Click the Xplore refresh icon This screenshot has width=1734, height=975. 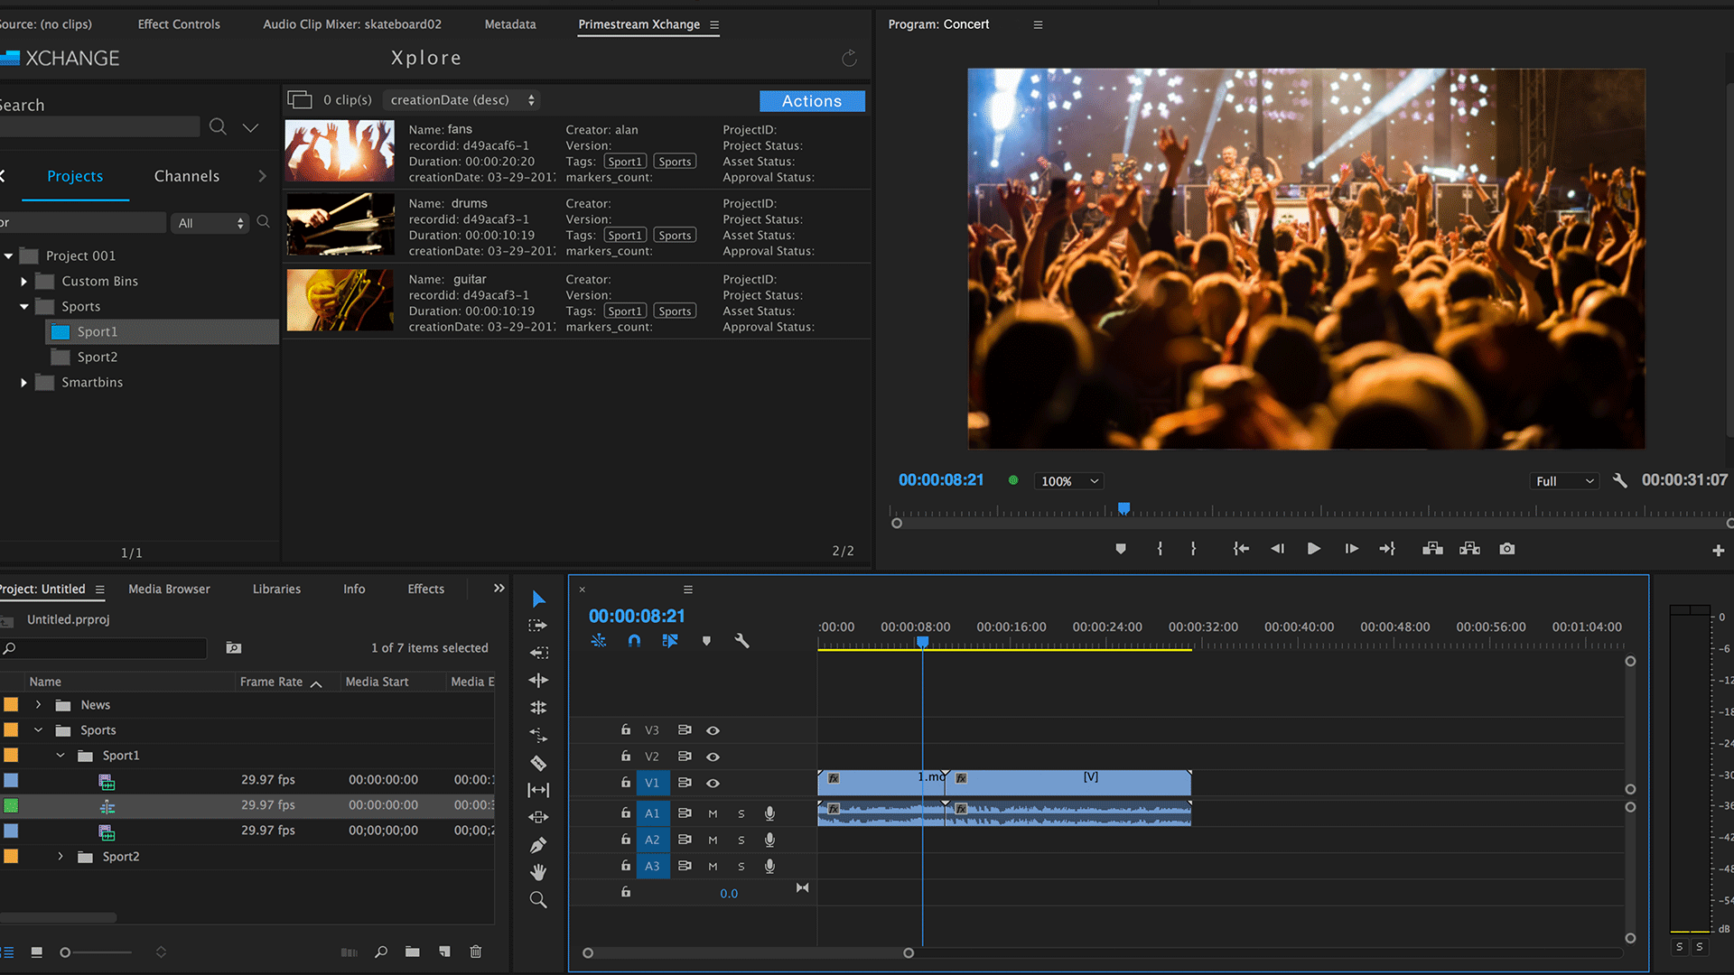coord(849,59)
